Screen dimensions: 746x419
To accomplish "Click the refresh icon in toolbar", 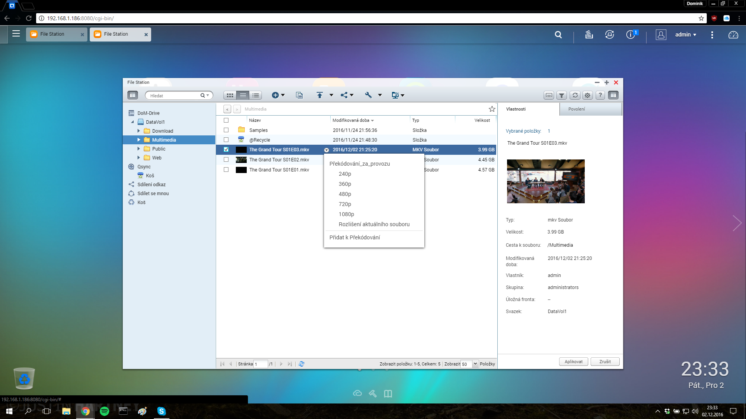I will point(575,95).
